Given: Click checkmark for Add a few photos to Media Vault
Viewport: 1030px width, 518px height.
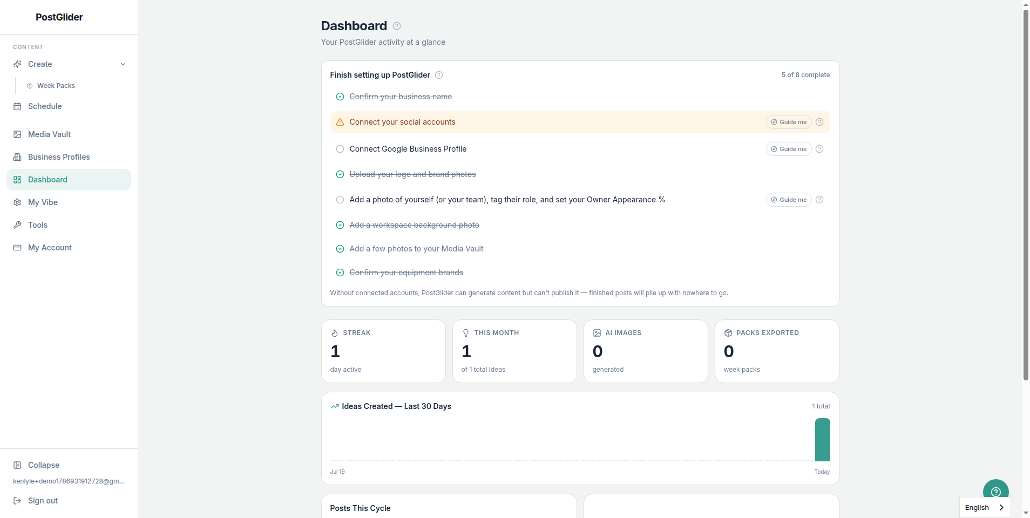Looking at the screenshot, I should pos(340,249).
